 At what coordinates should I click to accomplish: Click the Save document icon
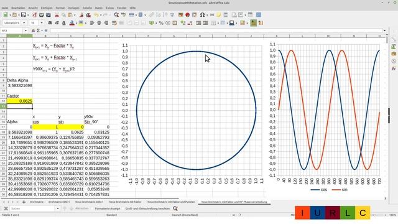point(23,15)
